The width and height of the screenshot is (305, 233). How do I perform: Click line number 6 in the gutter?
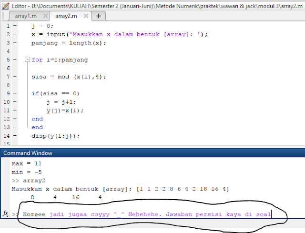pyautogui.click(x=8, y=68)
